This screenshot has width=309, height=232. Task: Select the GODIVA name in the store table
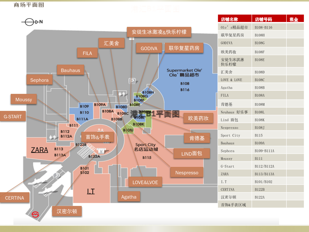(227, 43)
